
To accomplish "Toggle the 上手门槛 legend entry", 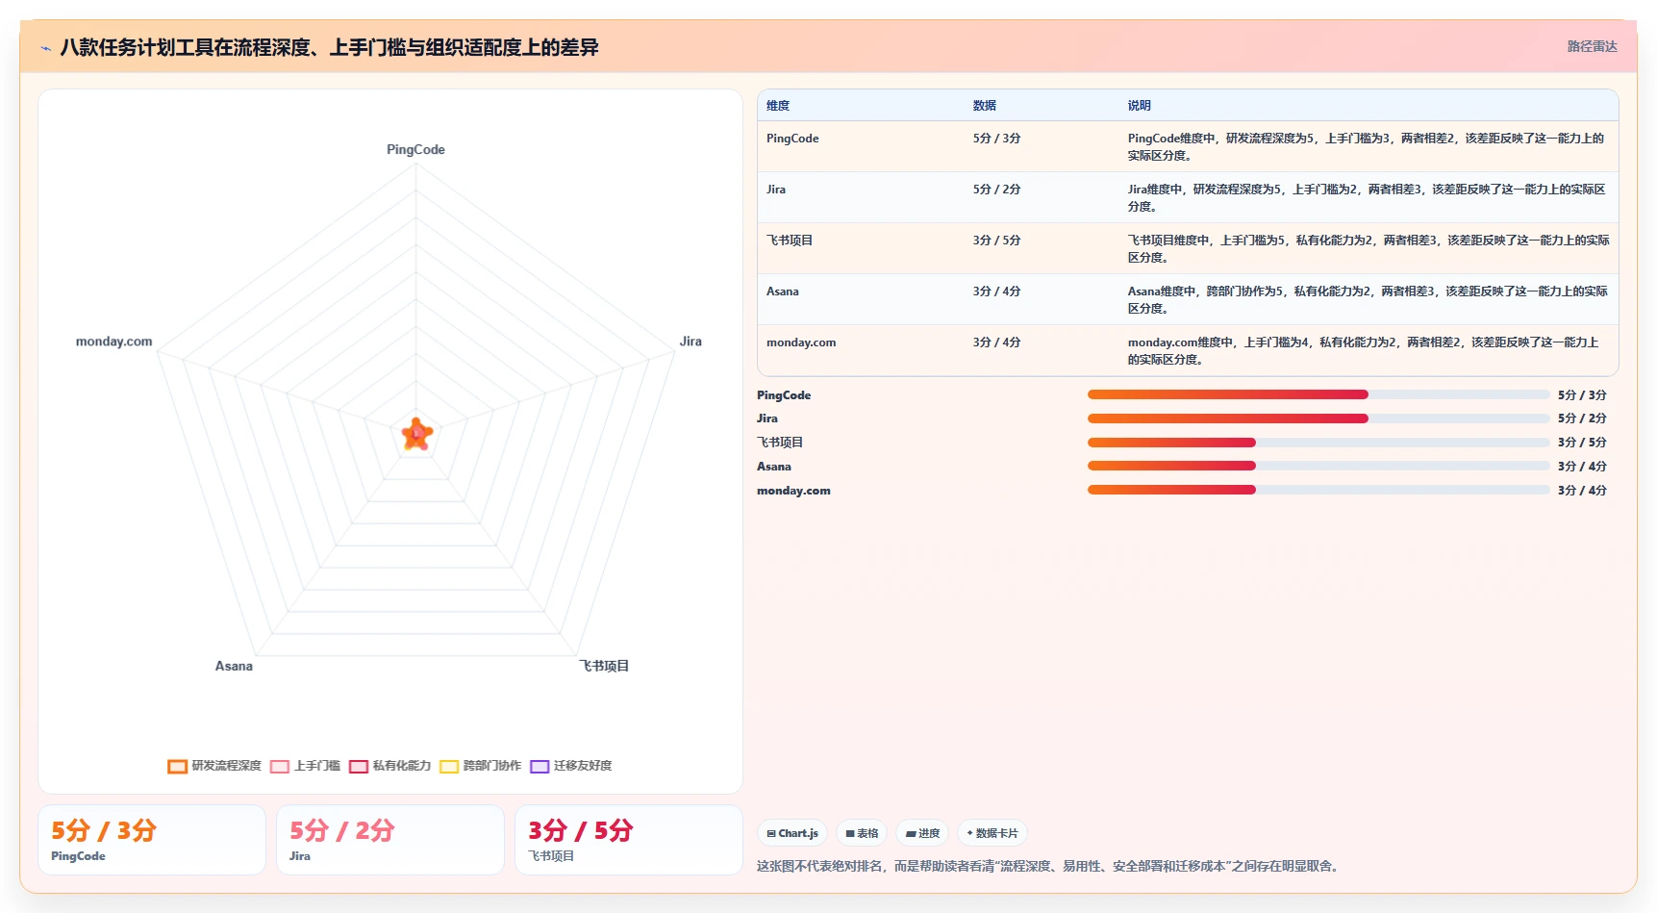I will click(306, 766).
